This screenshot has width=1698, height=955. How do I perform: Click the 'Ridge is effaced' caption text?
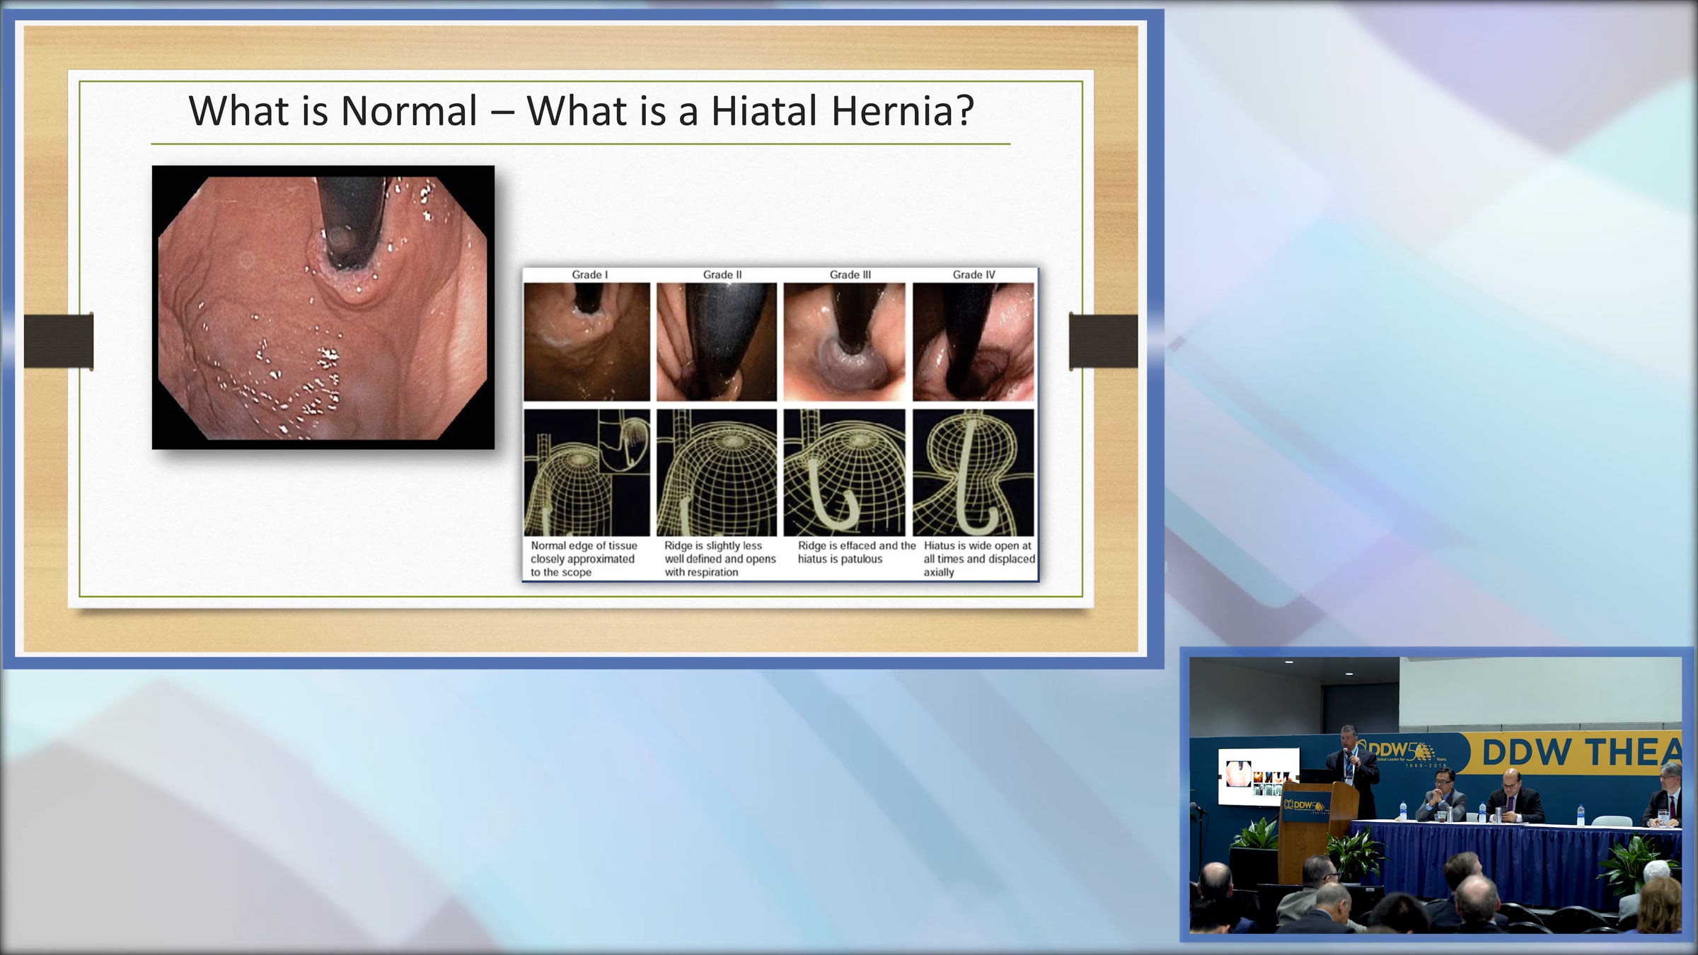tap(855, 552)
